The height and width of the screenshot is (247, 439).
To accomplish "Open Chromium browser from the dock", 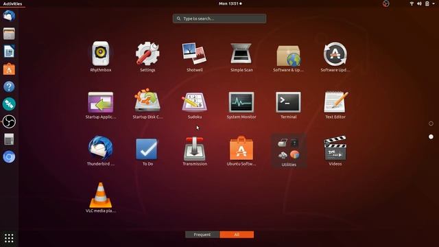I will (9, 157).
